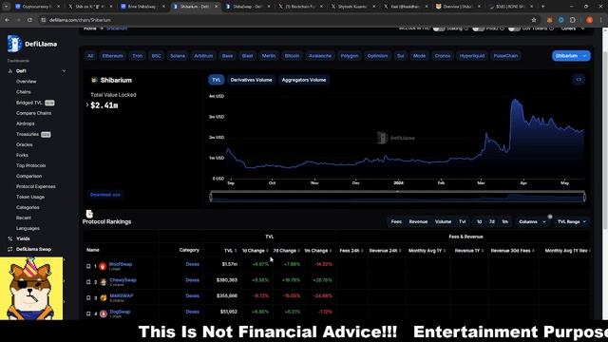Filter chains by Arbitrum
Screen dimensions: 608x342
click(x=203, y=56)
